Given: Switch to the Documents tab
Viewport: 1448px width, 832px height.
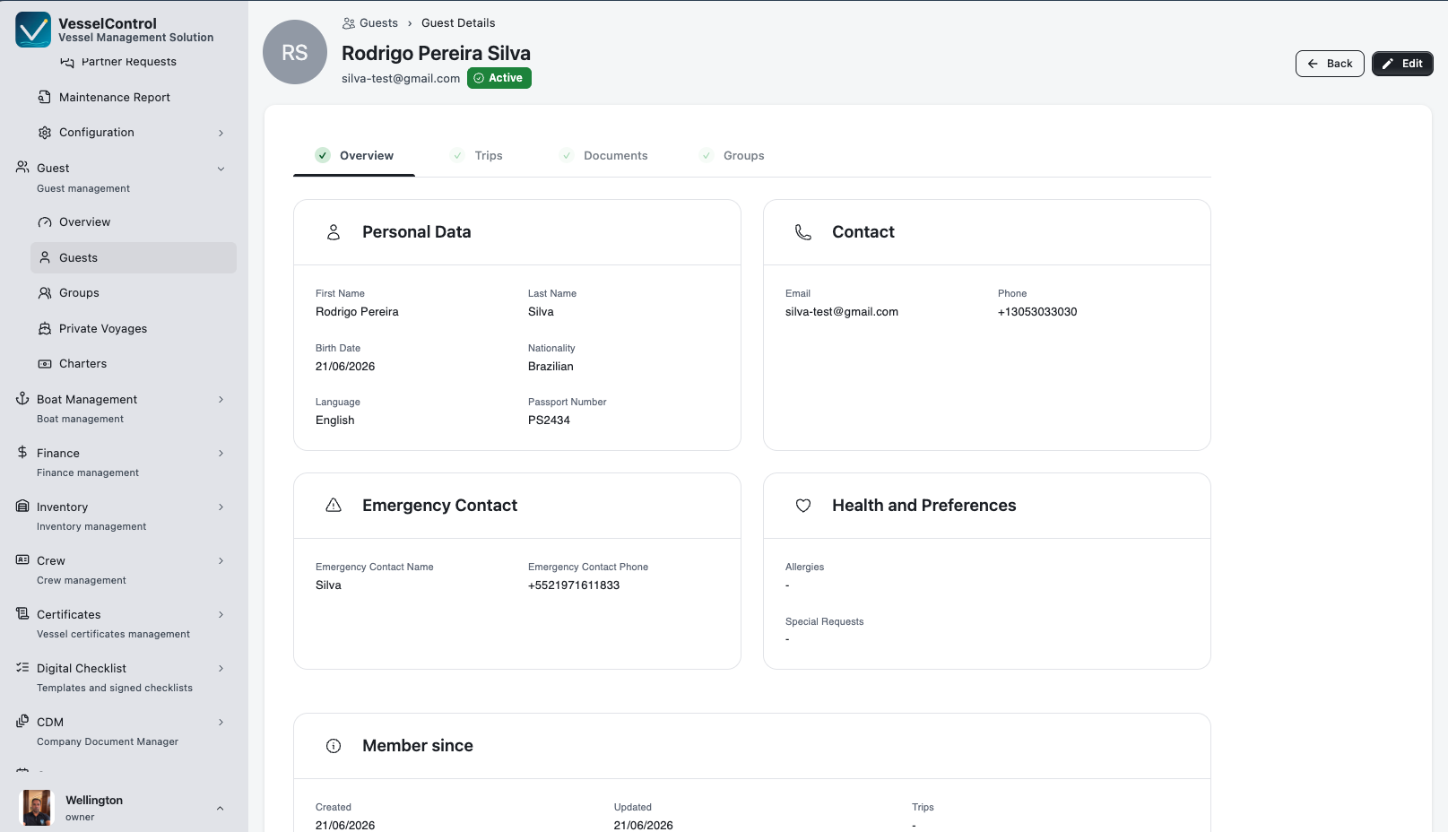Looking at the screenshot, I should point(603,155).
